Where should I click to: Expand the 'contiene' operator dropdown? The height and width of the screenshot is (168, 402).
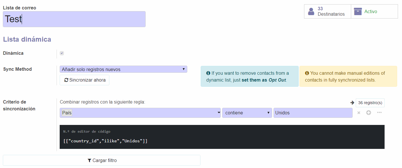pos(247,113)
